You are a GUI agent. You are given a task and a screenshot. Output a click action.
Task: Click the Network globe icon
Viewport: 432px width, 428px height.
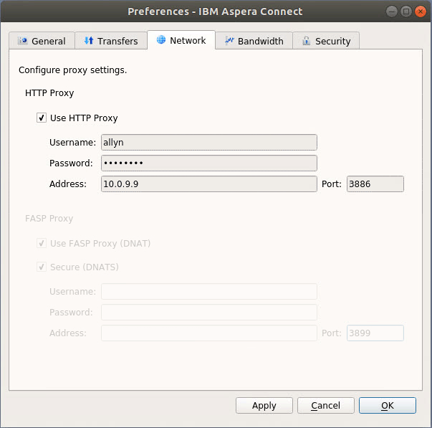pos(160,40)
